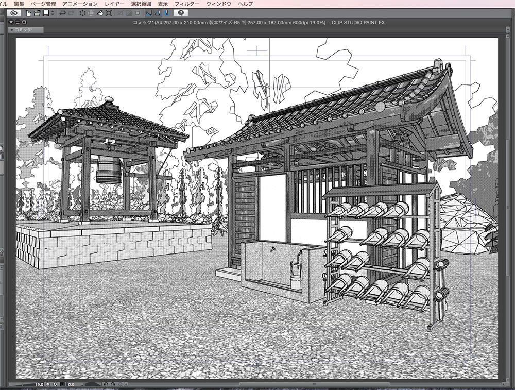Rotate the canvas clockwise in the status bar
Screen dimensions: 515x390
(112, 384)
